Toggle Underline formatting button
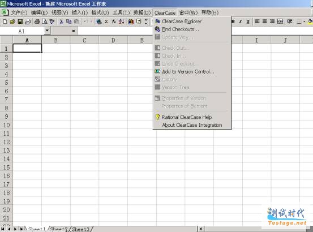Screen dimensions: 313x232 coord(248,22)
